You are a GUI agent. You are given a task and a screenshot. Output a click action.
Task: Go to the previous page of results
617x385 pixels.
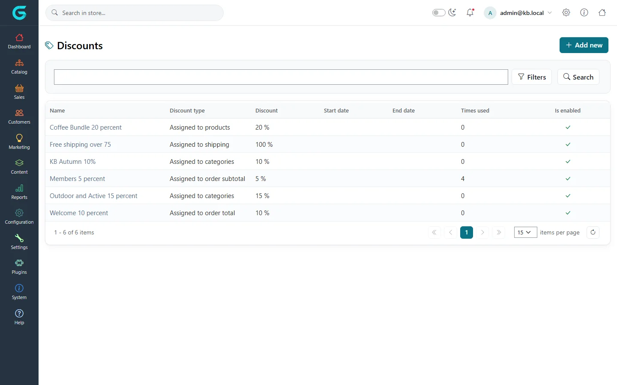[x=450, y=232]
